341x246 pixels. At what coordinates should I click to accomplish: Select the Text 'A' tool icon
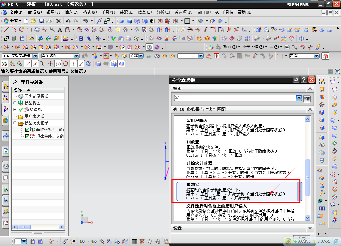coord(60,30)
